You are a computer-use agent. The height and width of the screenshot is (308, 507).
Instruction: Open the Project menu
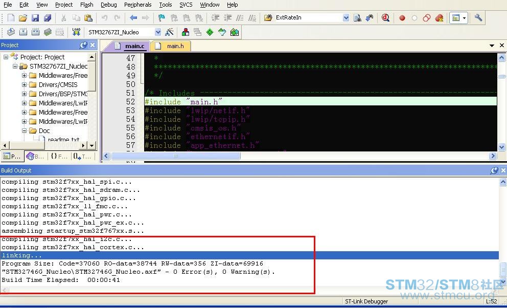pos(64,5)
